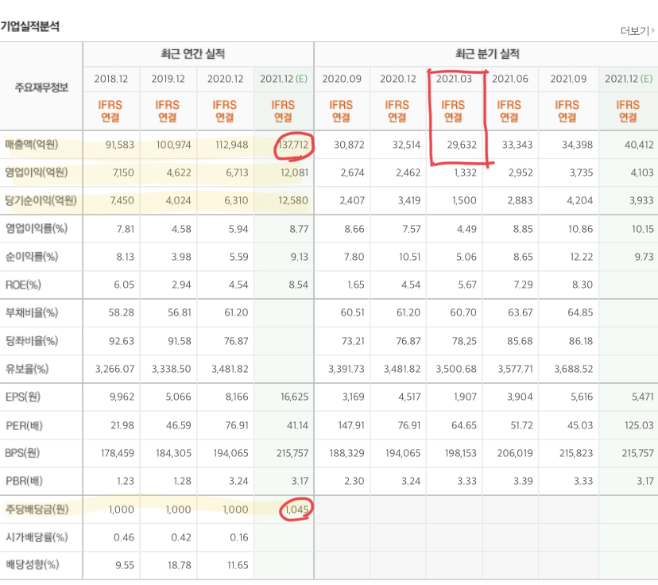Click the PER value 125.03
658x585 pixels.
tap(639, 425)
